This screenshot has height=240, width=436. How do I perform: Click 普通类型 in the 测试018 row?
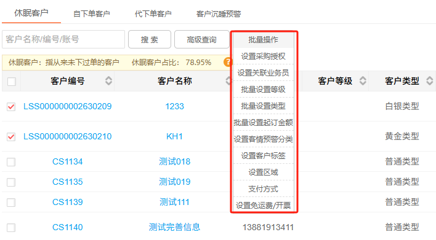tap(402, 161)
